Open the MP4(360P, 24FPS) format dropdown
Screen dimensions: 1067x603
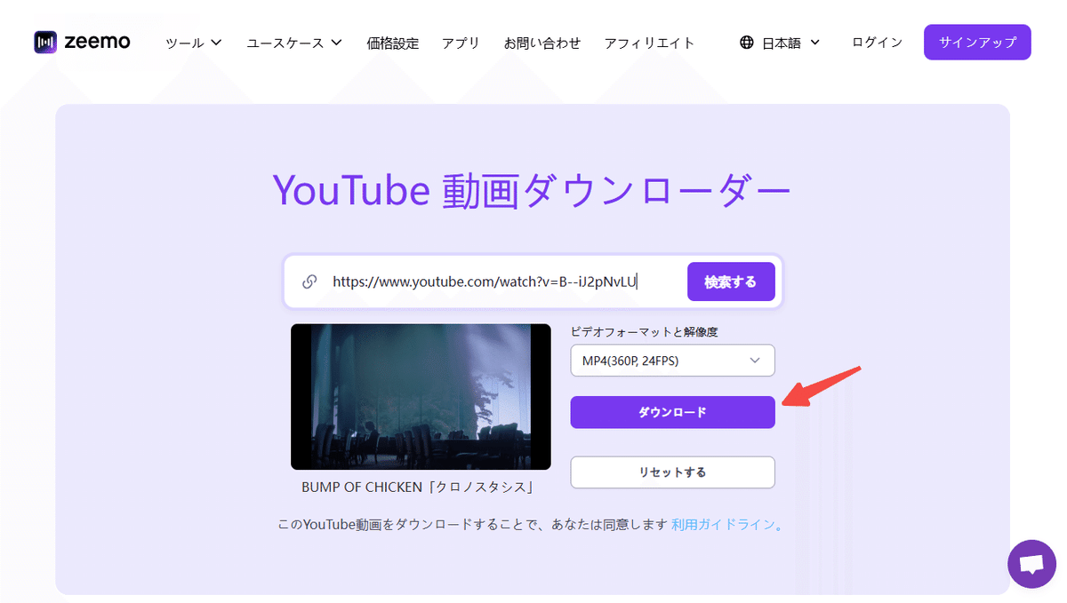point(672,361)
